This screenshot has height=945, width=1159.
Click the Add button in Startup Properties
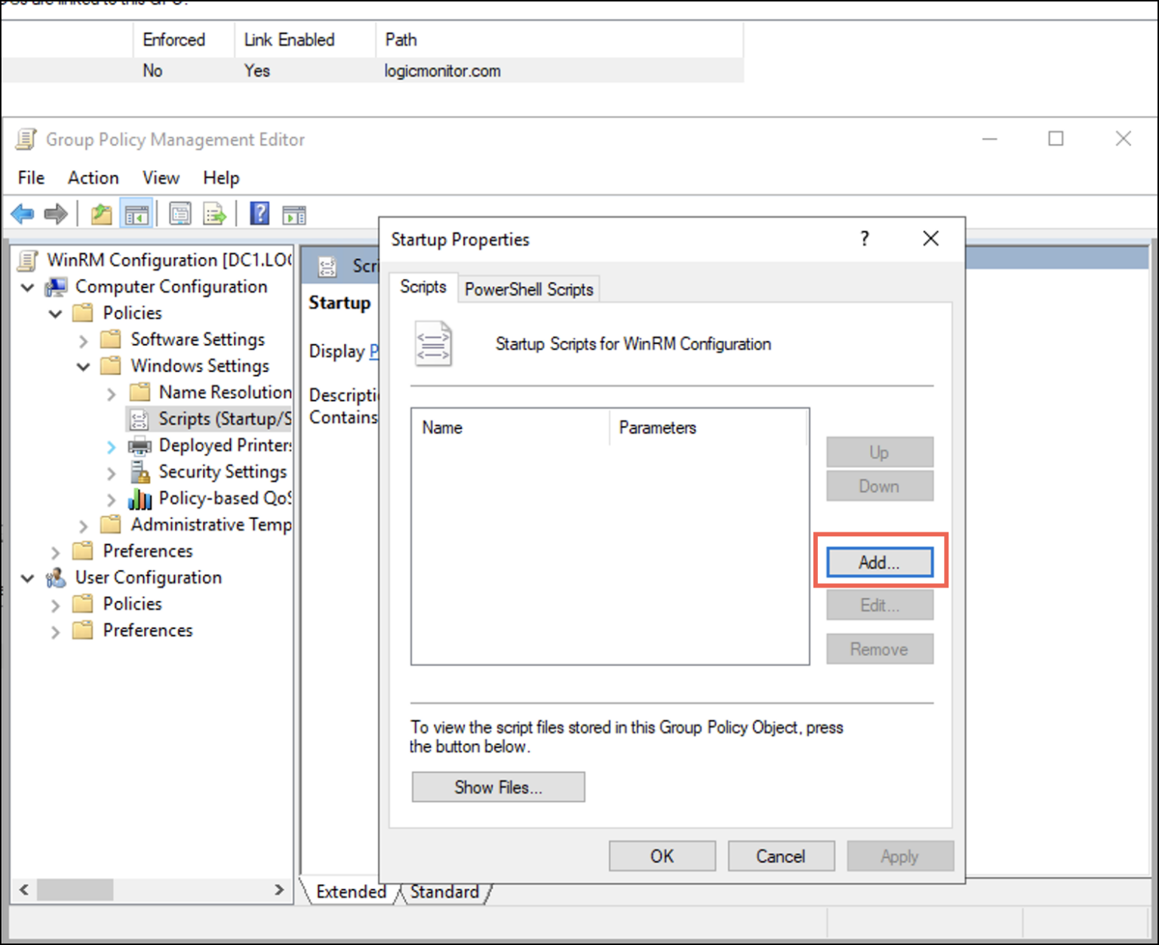879,562
